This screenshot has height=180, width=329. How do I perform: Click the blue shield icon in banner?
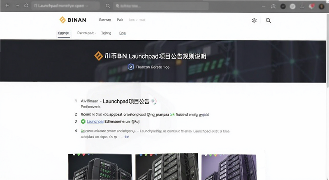[x=131, y=67]
